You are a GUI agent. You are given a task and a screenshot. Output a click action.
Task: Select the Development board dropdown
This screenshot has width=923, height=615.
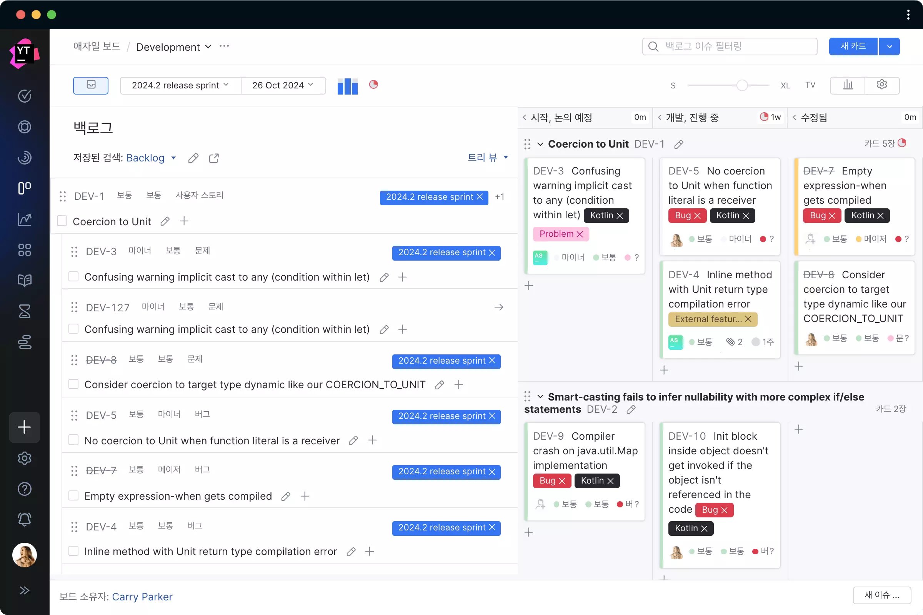[173, 47]
